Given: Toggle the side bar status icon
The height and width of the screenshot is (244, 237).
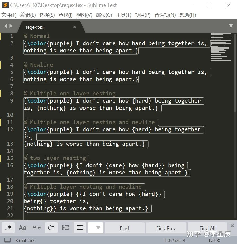Looking at the screenshot, I should pyautogui.click(x=7, y=240).
